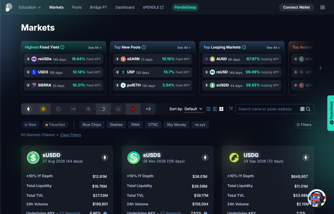
Task: Open the sPENDLE external link
Action: [x=153, y=7]
